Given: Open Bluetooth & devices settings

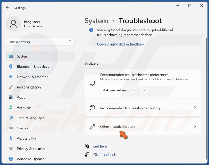Looking at the screenshot, I should [40, 66].
